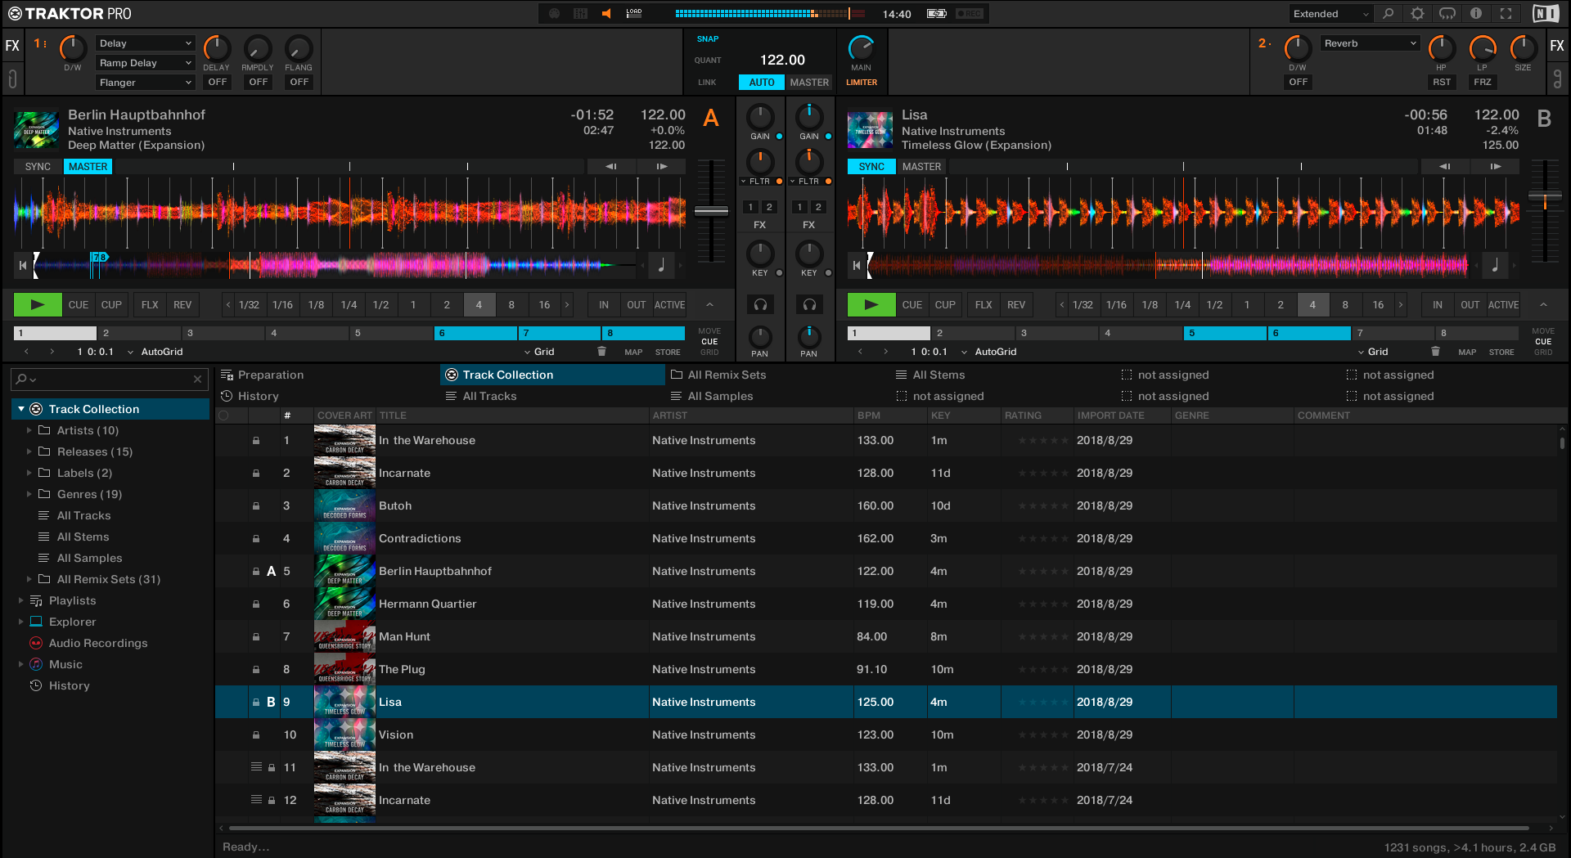Screen dimensions: 1571x858
Task: Adjust the Deck A tempo fader
Action: (x=711, y=211)
